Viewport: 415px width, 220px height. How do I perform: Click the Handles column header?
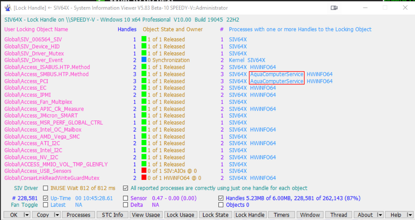[127, 30]
